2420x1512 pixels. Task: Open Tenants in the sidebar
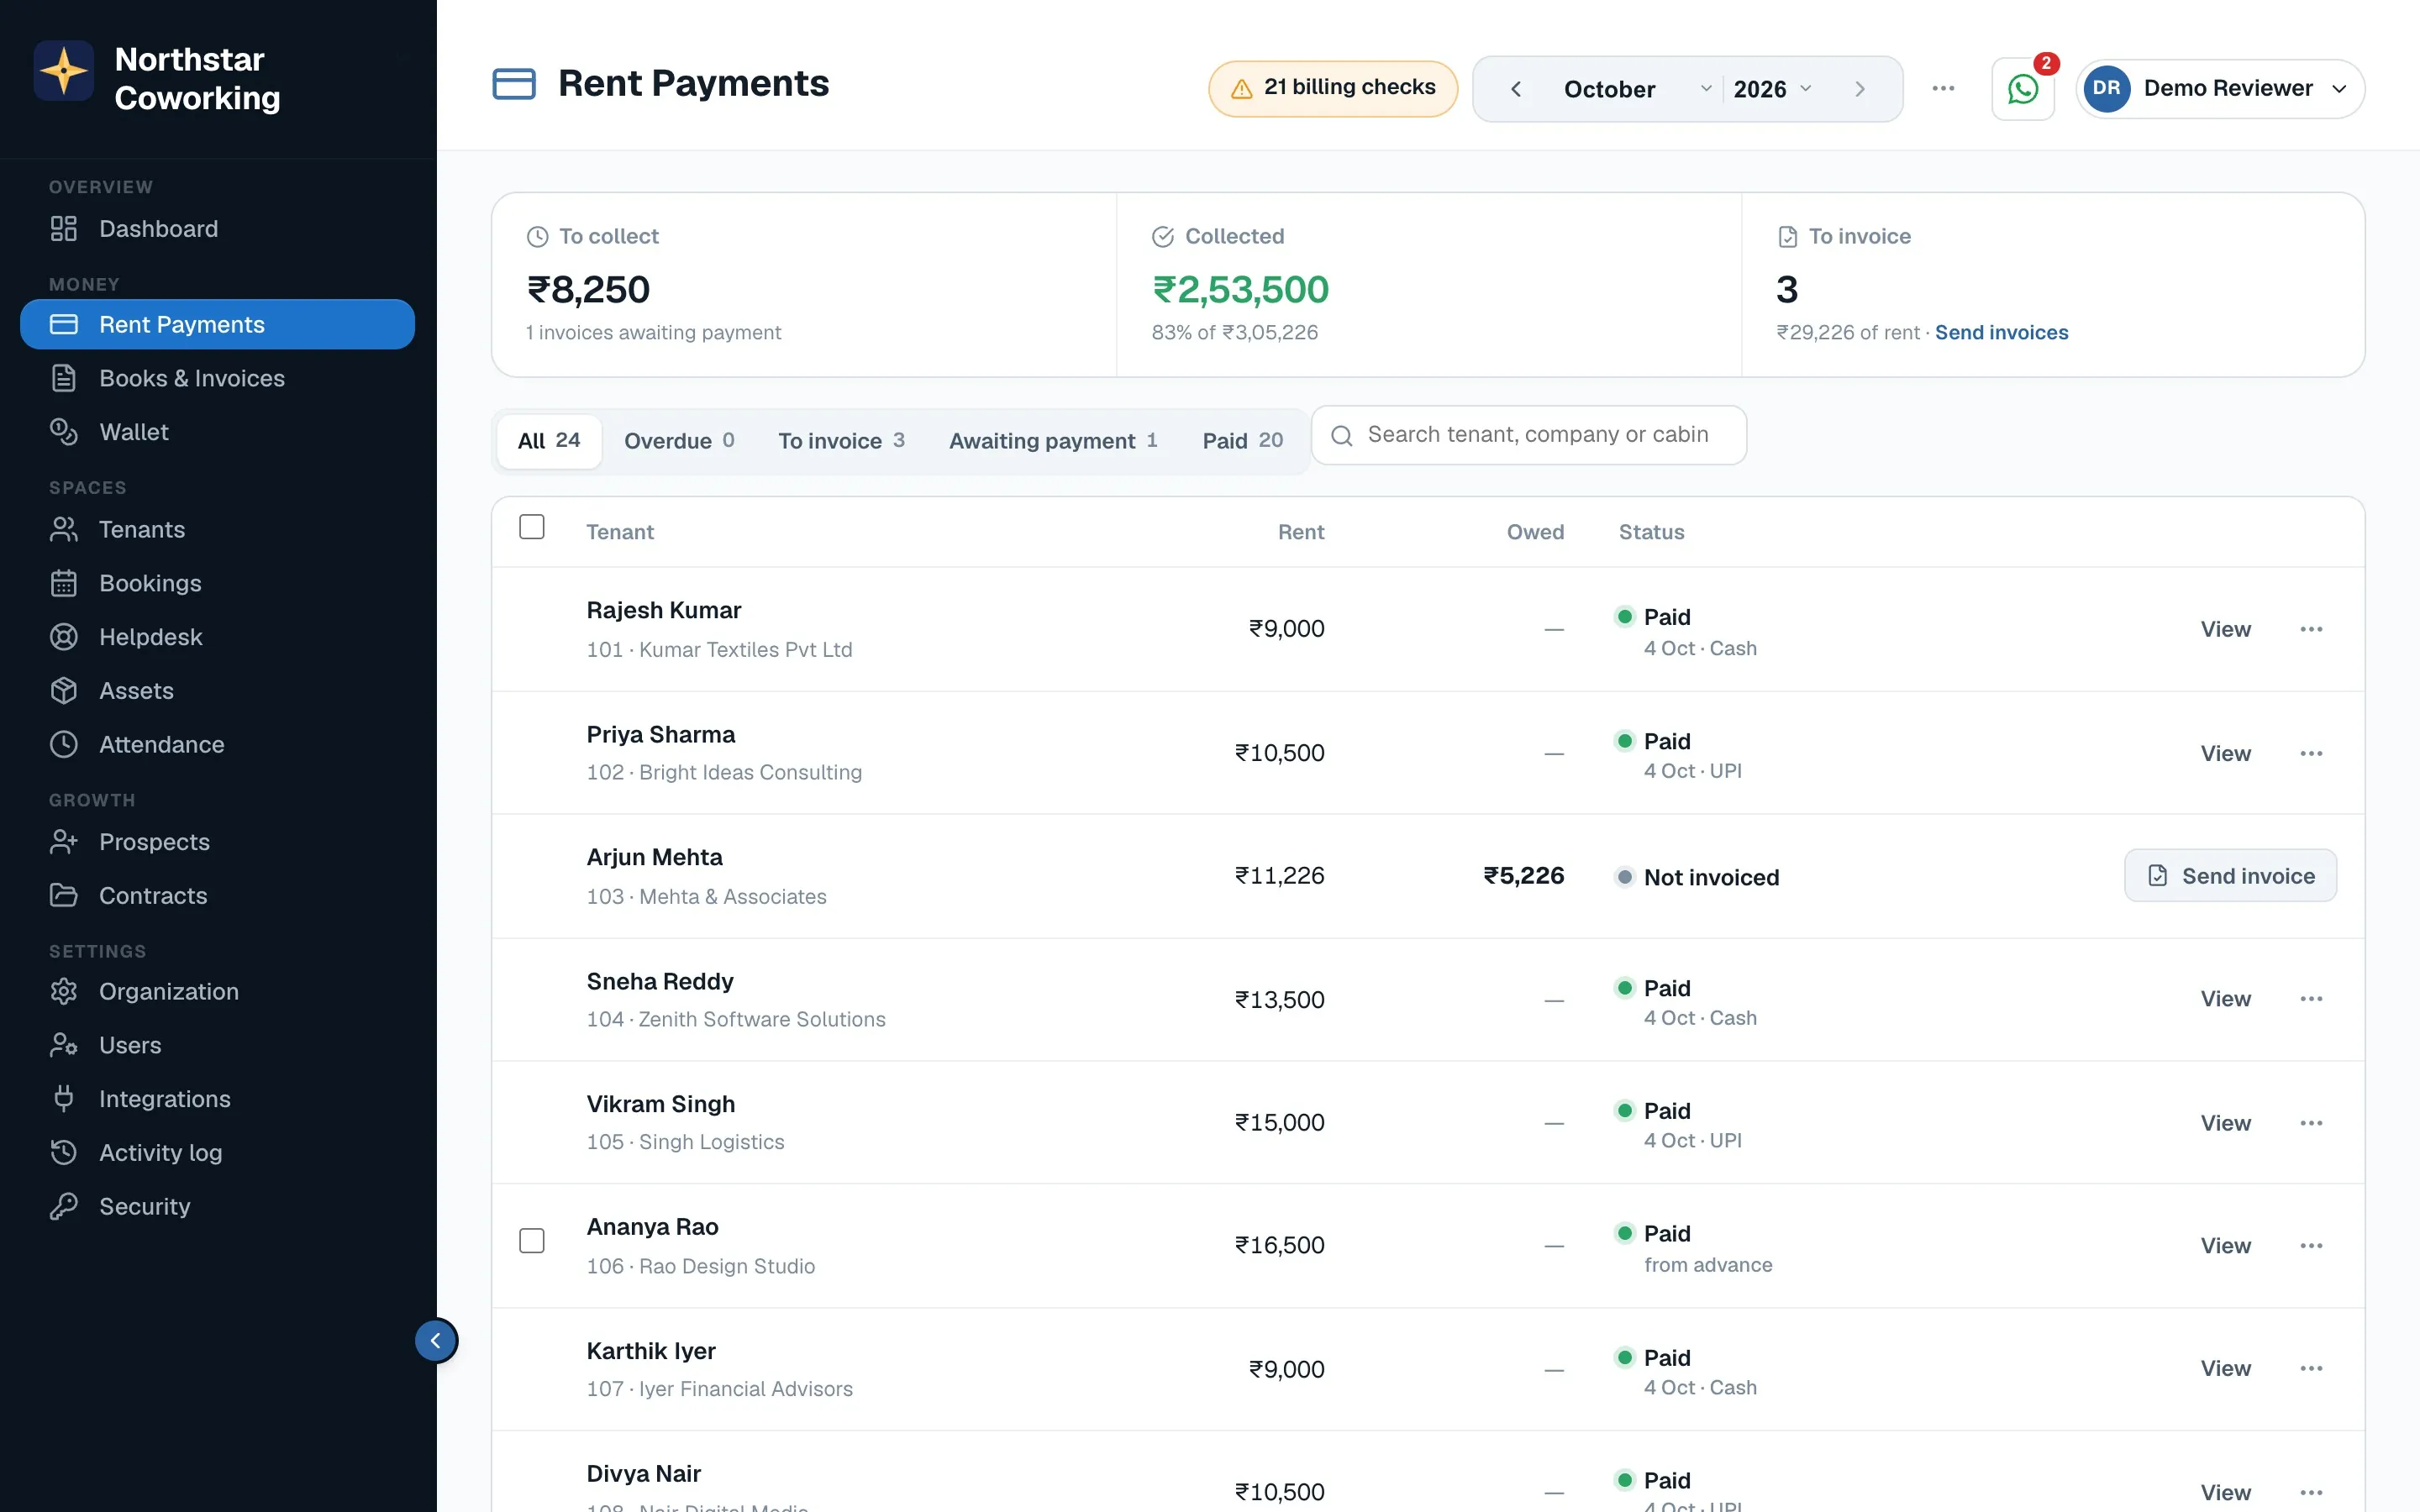point(217,530)
